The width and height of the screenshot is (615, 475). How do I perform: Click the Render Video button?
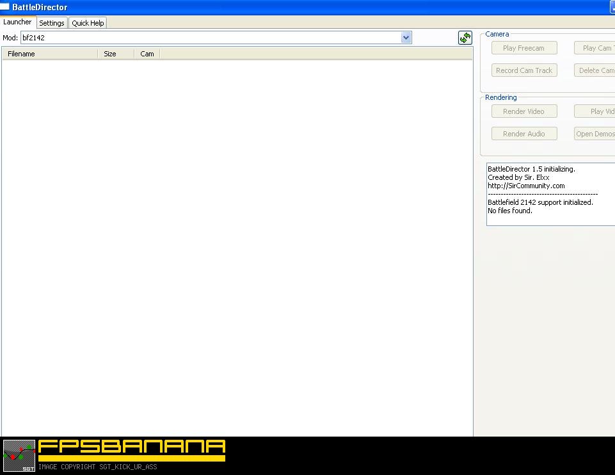click(524, 111)
